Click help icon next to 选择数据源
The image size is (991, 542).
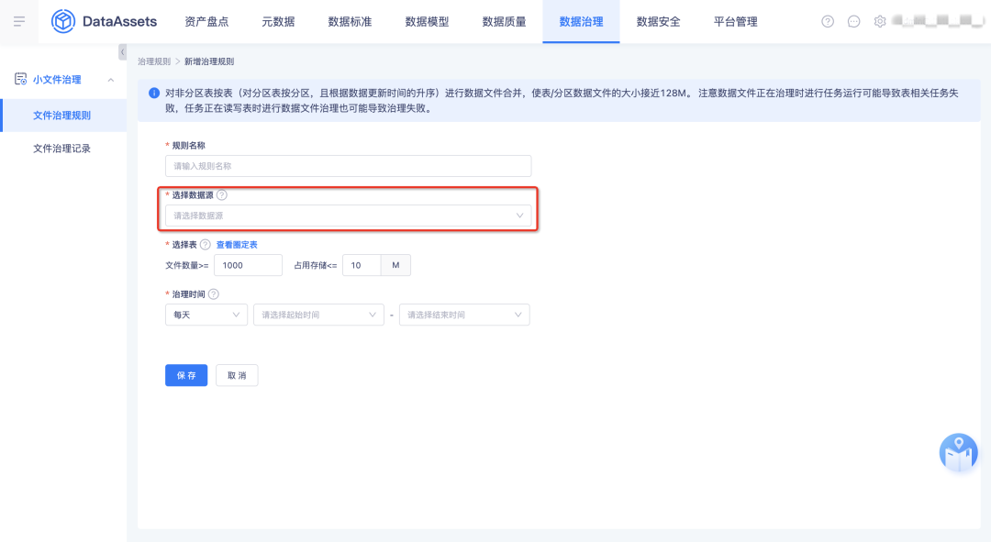[x=221, y=195]
